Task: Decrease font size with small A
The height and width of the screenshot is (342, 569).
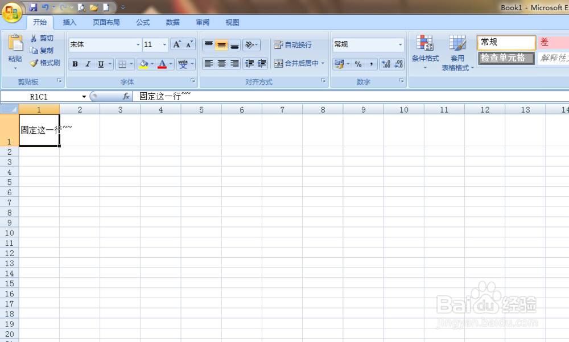Action: click(x=189, y=44)
